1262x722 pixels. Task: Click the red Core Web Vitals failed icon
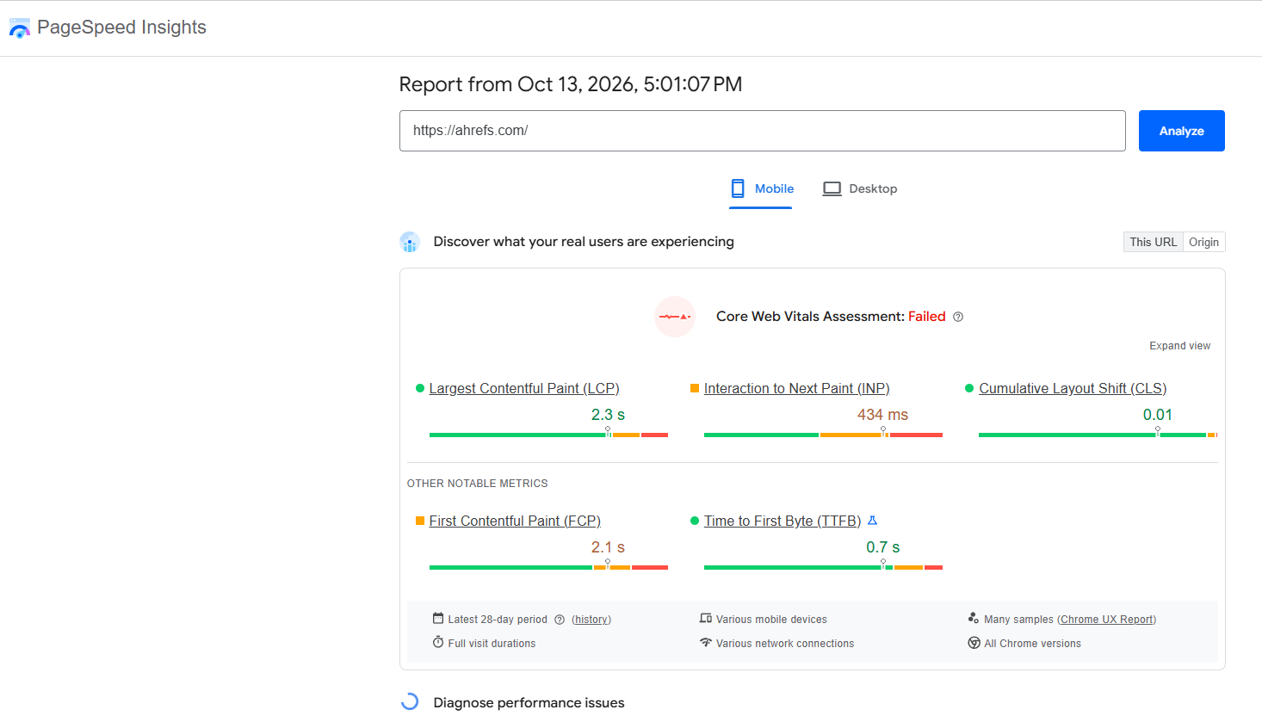pos(675,317)
